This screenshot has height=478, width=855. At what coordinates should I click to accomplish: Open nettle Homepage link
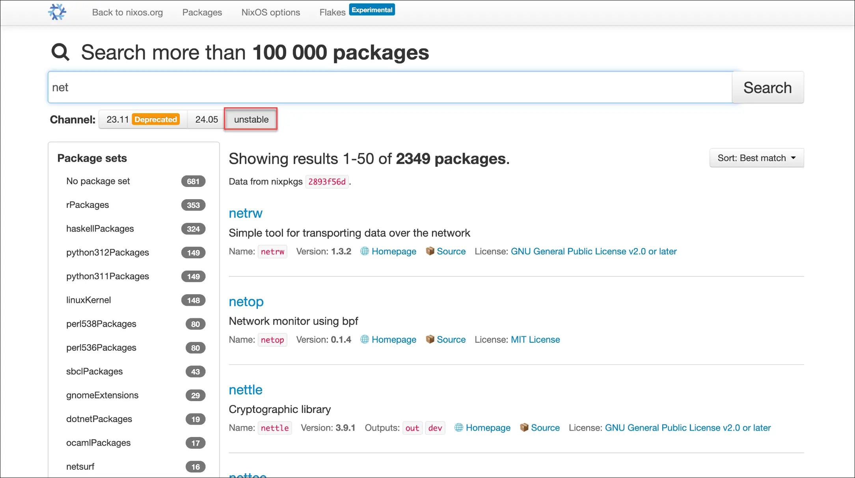488,428
